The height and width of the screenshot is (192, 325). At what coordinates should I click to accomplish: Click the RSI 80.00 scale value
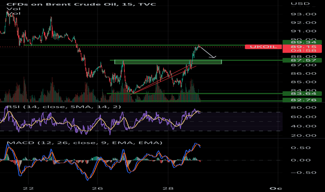click(304, 108)
